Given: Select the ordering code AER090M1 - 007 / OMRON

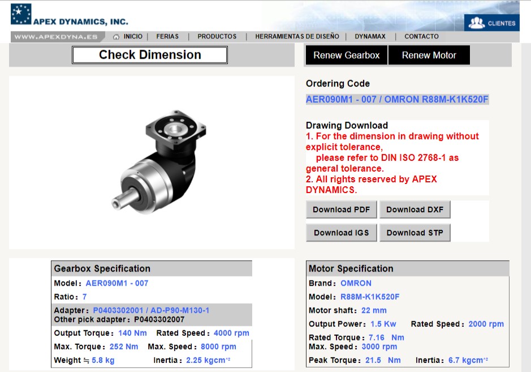Looking at the screenshot, I should tap(397, 99).
